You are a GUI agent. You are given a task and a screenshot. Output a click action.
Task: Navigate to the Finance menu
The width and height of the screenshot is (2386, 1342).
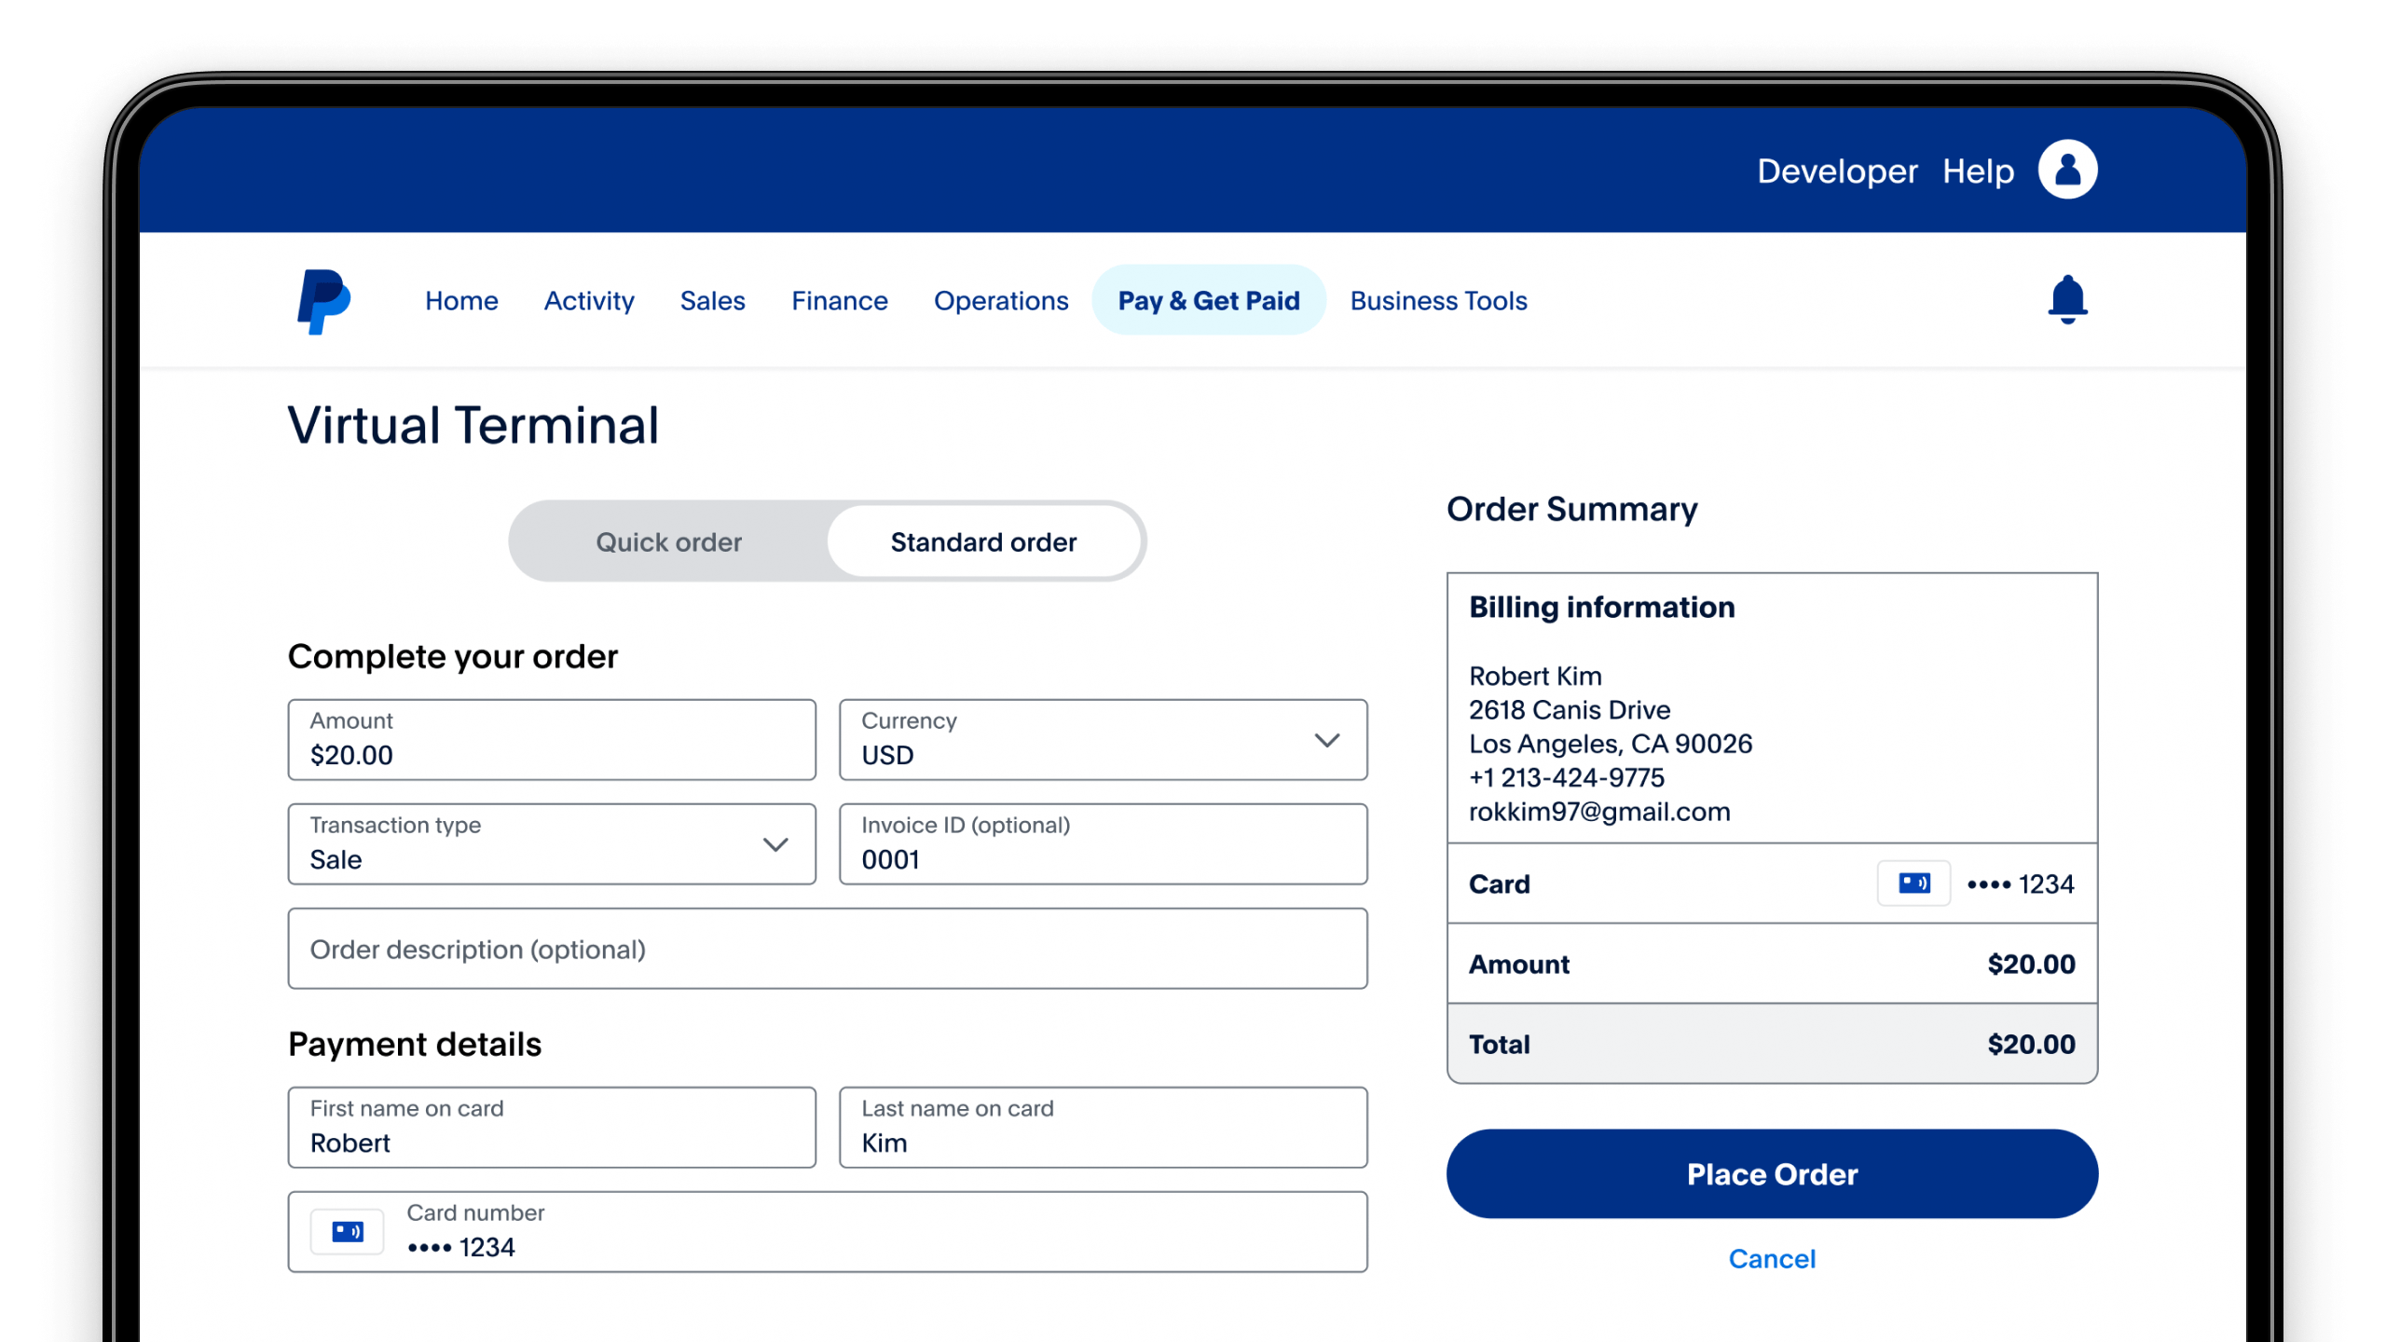click(839, 301)
